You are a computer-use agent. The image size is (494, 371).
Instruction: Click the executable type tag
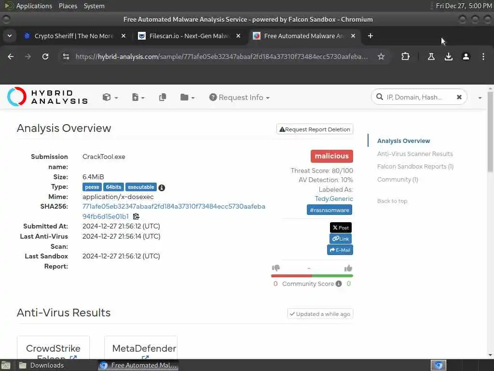click(141, 187)
